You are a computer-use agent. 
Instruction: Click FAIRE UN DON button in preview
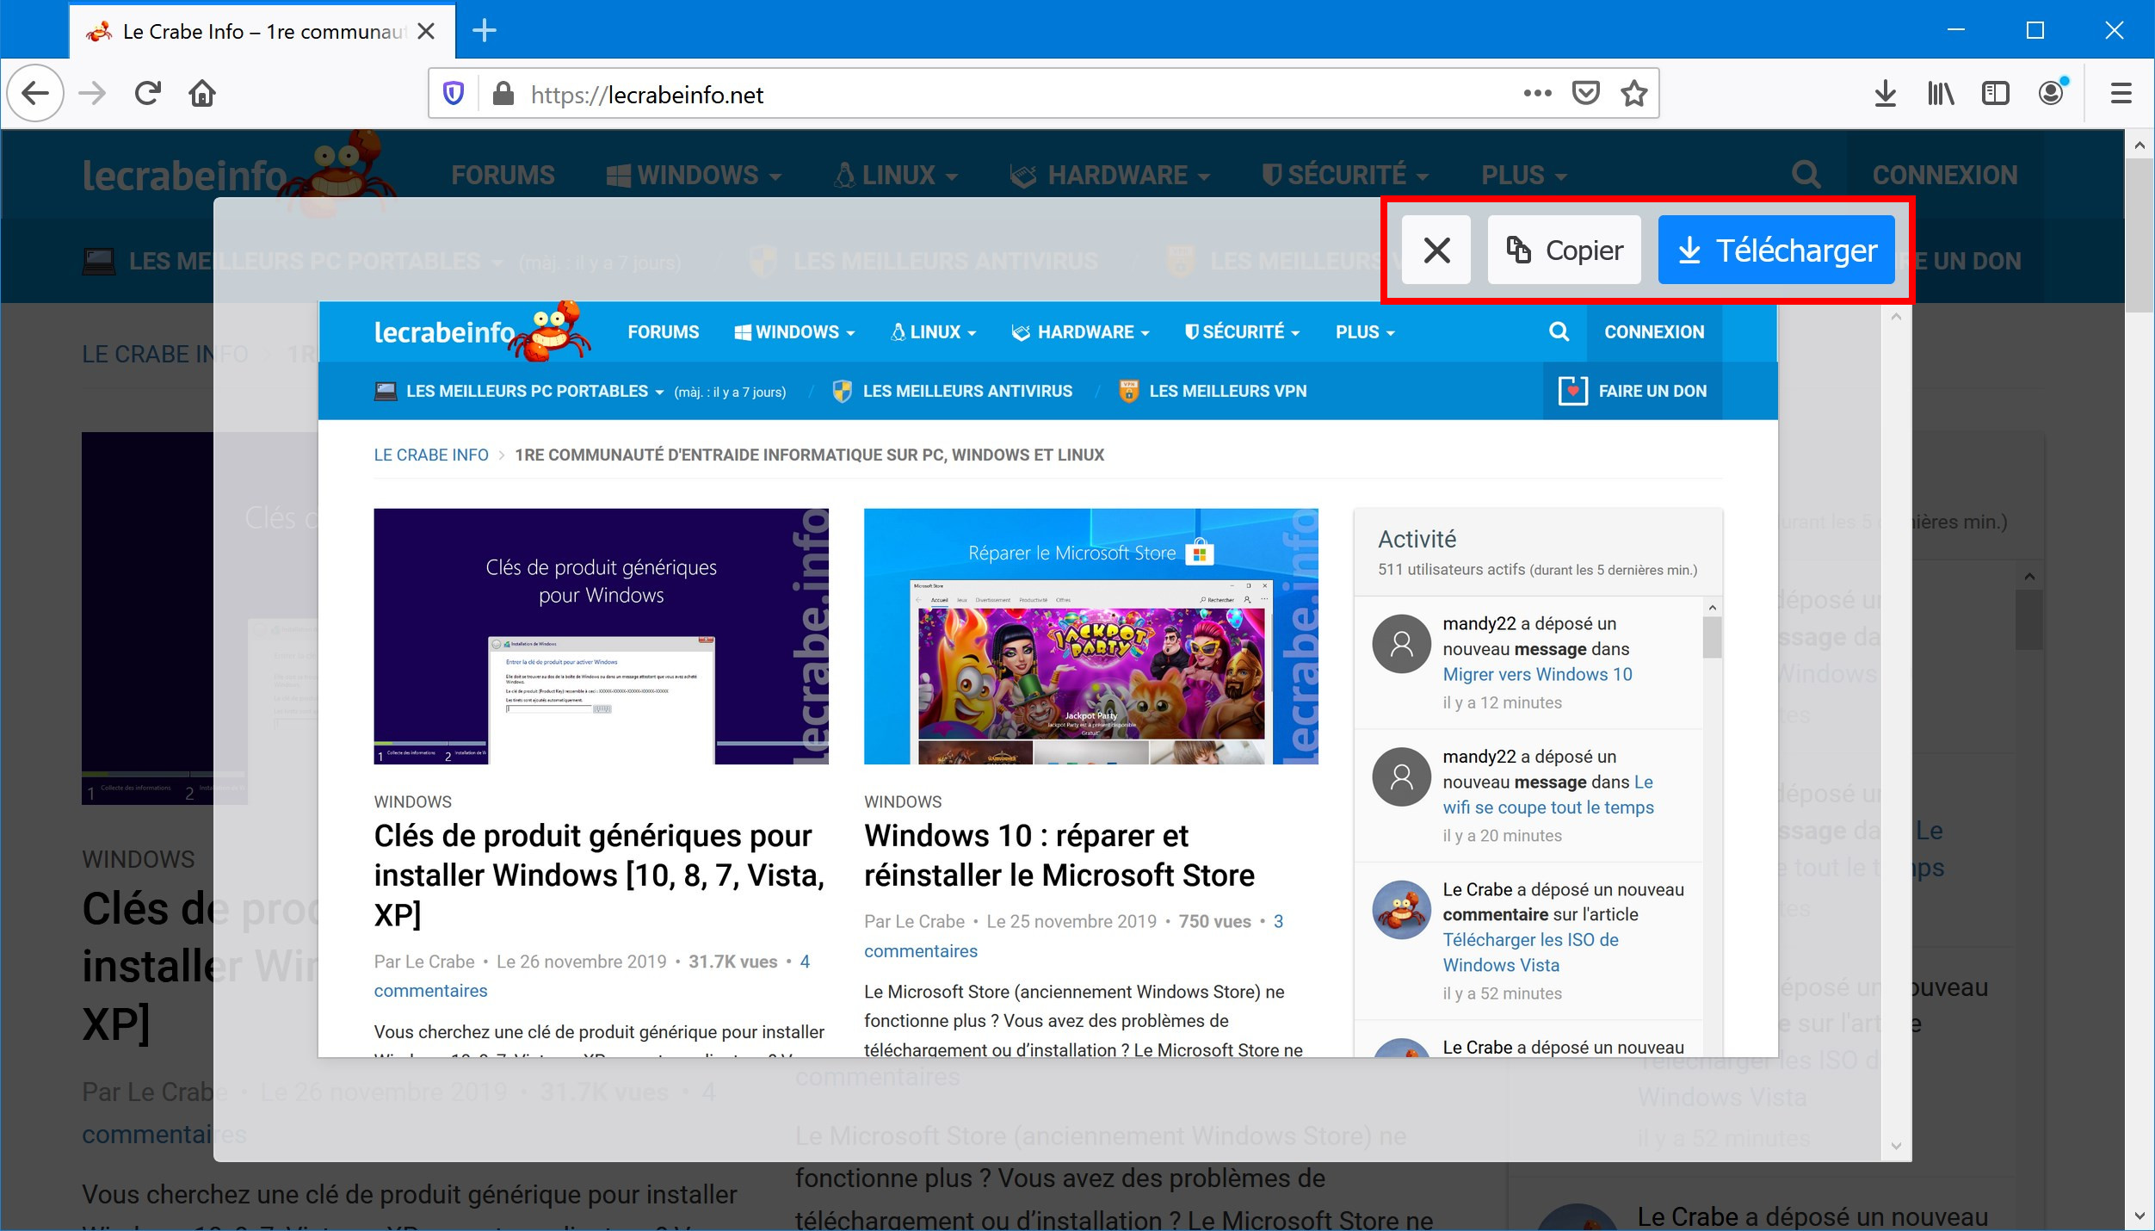coord(1633,392)
